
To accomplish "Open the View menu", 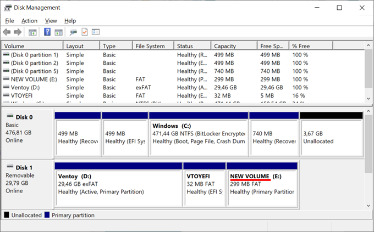I will (51, 21).
